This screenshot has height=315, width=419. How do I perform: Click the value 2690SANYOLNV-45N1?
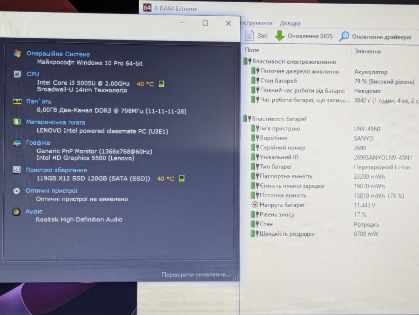click(x=383, y=158)
